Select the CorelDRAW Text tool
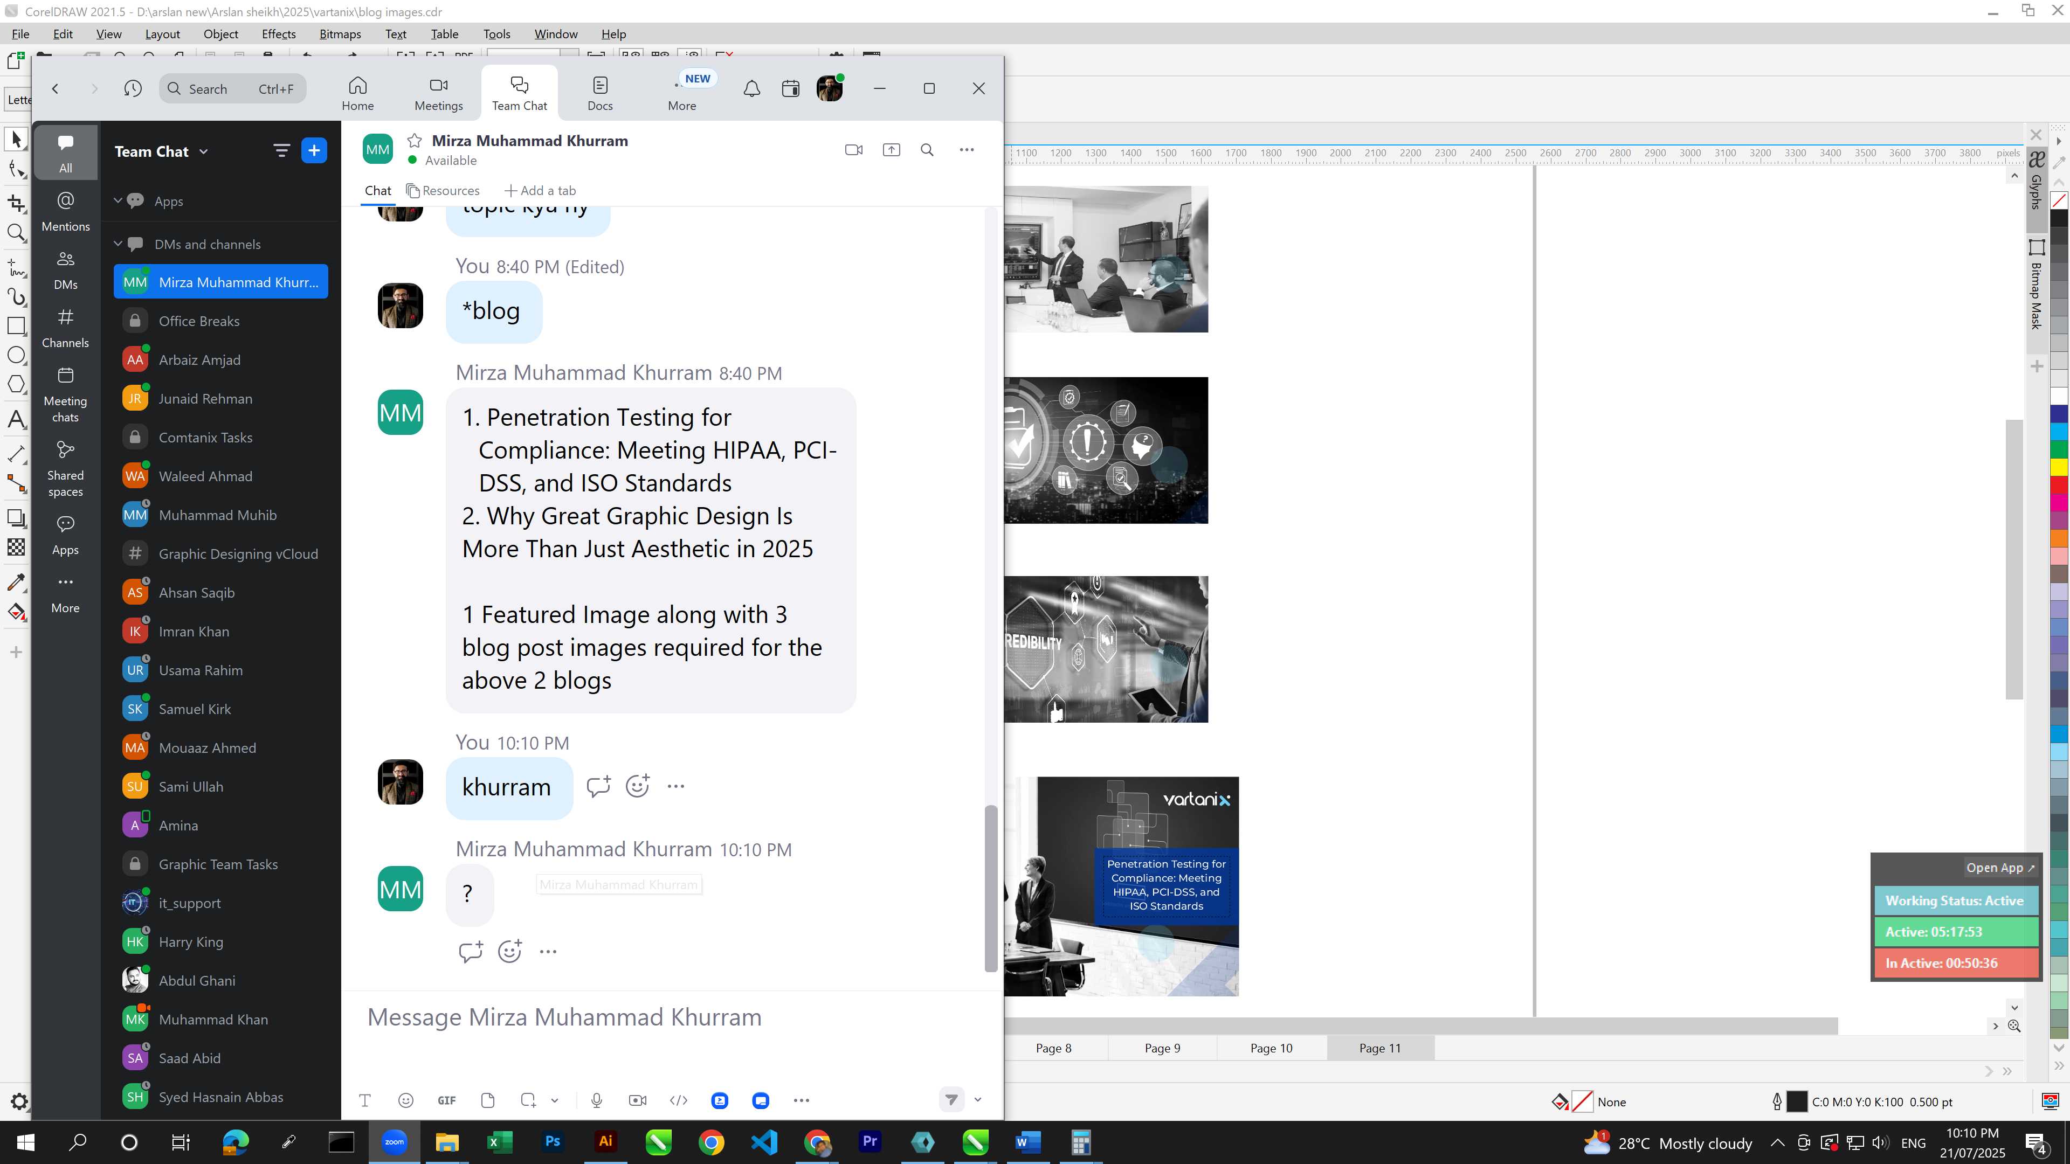2070x1164 pixels. point(16,419)
